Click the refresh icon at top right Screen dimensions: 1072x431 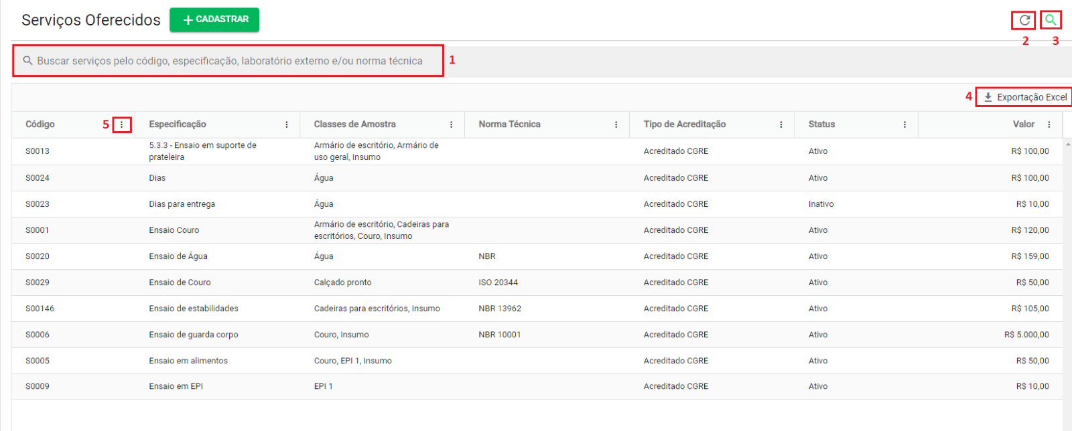[x=1024, y=20]
